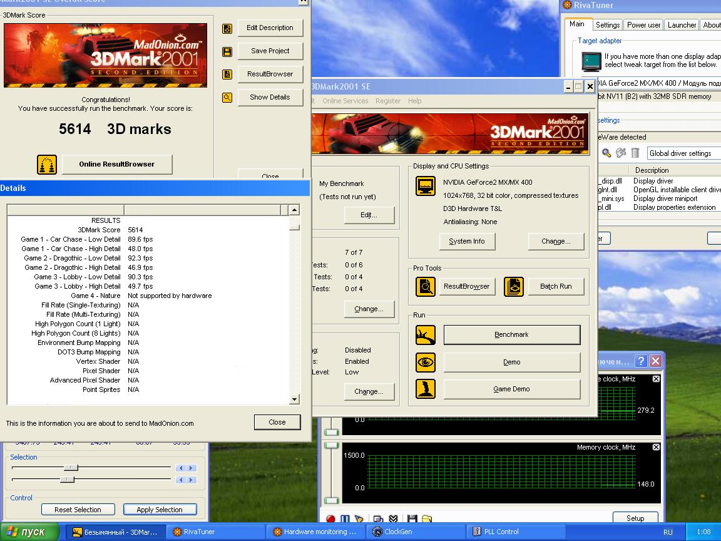Image resolution: width=721 pixels, height=541 pixels.
Task: Click Apply Selection button
Action: point(160,510)
